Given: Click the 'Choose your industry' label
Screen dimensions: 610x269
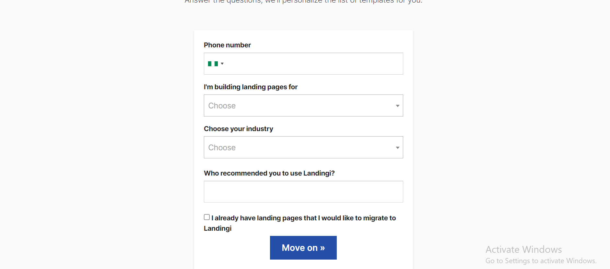Looking at the screenshot, I should coord(239,129).
